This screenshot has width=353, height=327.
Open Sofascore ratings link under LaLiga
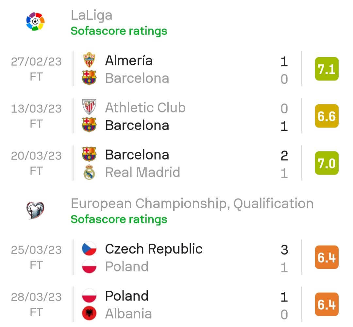pos(119,31)
